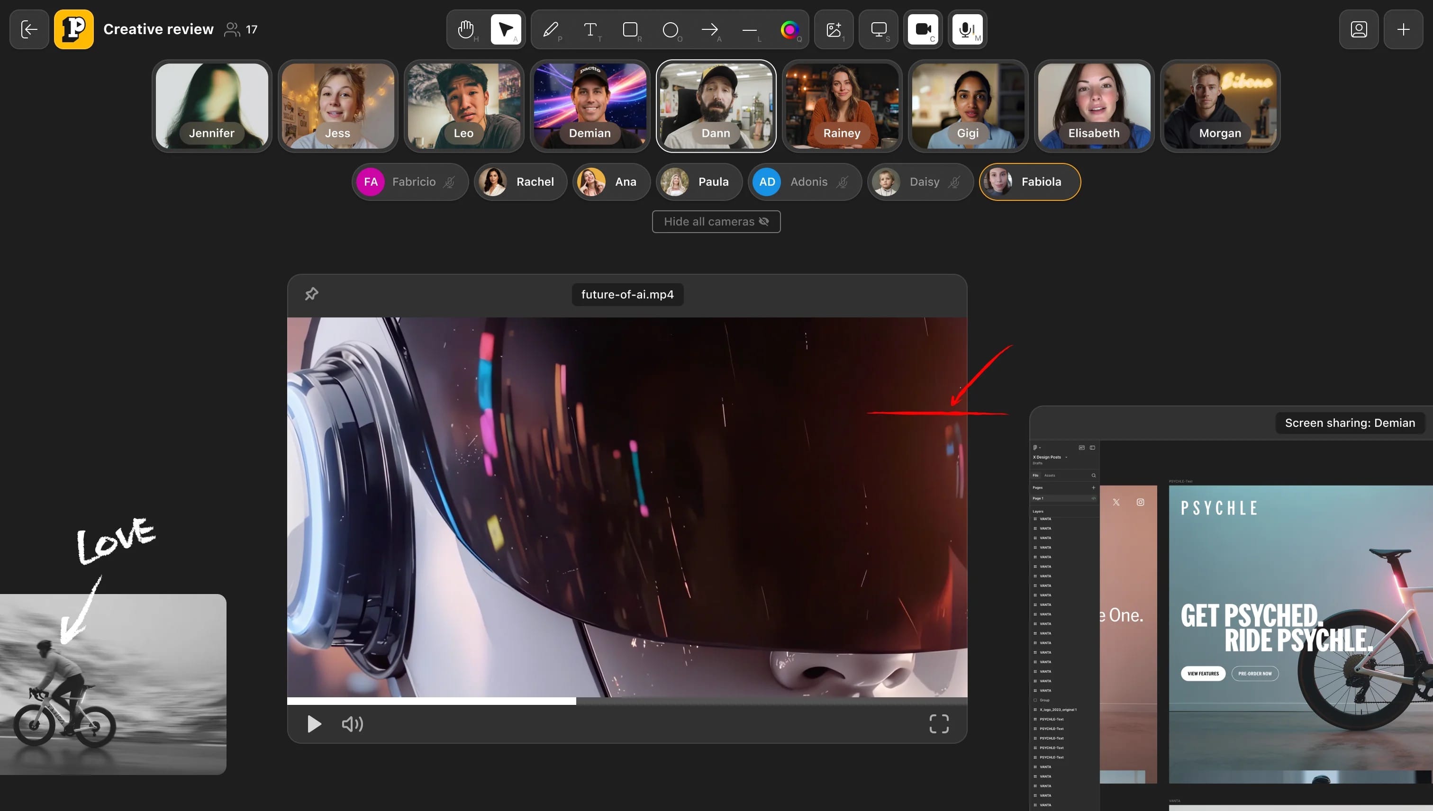Select the Rectangle shape tool
Image resolution: width=1433 pixels, height=811 pixels.
click(x=630, y=29)
